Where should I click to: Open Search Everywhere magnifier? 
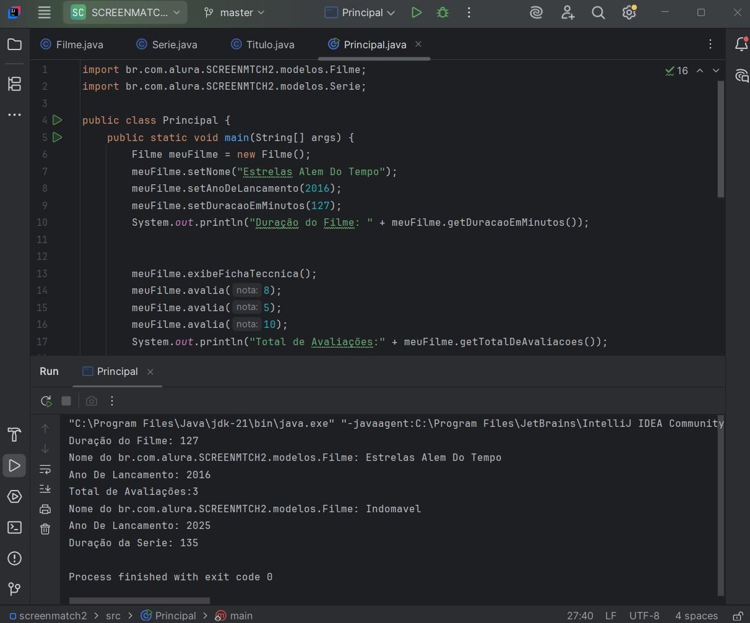598,12
